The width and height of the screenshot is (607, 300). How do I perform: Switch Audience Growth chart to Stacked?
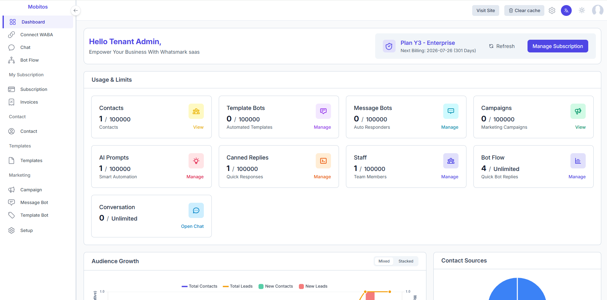(406, 261)
